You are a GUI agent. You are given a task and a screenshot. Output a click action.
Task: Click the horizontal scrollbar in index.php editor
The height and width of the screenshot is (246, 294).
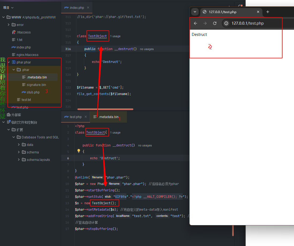[x=105, y=109]
